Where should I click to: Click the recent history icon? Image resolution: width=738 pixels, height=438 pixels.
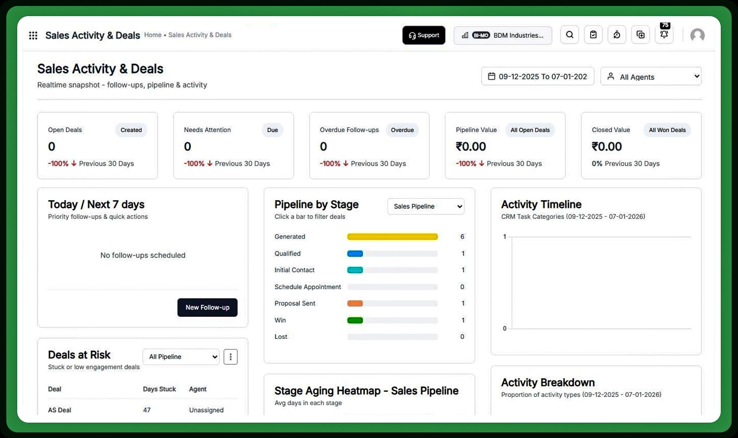(x=617, y=34)
